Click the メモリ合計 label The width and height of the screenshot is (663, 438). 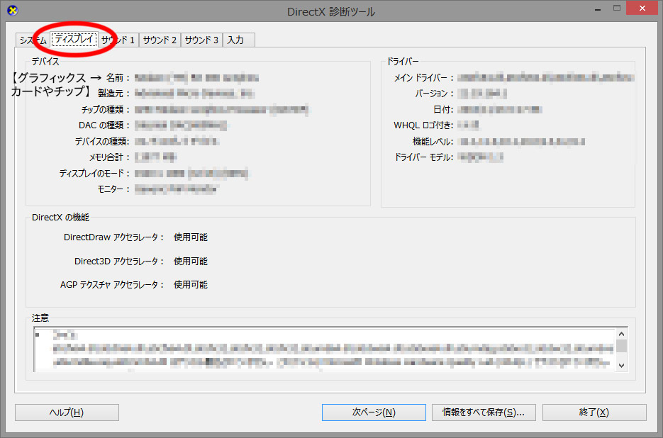[x=109, y=157]
